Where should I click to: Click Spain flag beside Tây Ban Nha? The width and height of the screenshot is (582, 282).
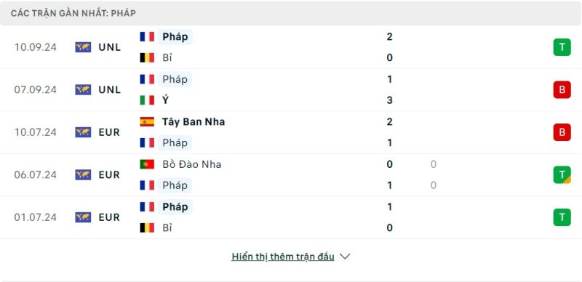[147, 121]
